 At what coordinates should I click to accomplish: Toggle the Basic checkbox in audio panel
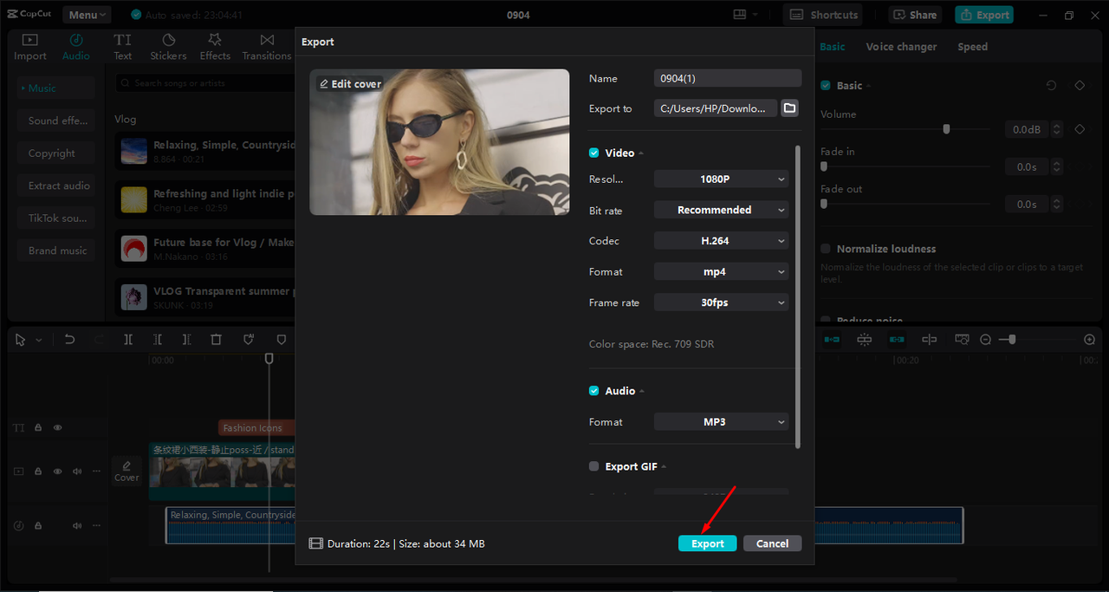point(826,86)
